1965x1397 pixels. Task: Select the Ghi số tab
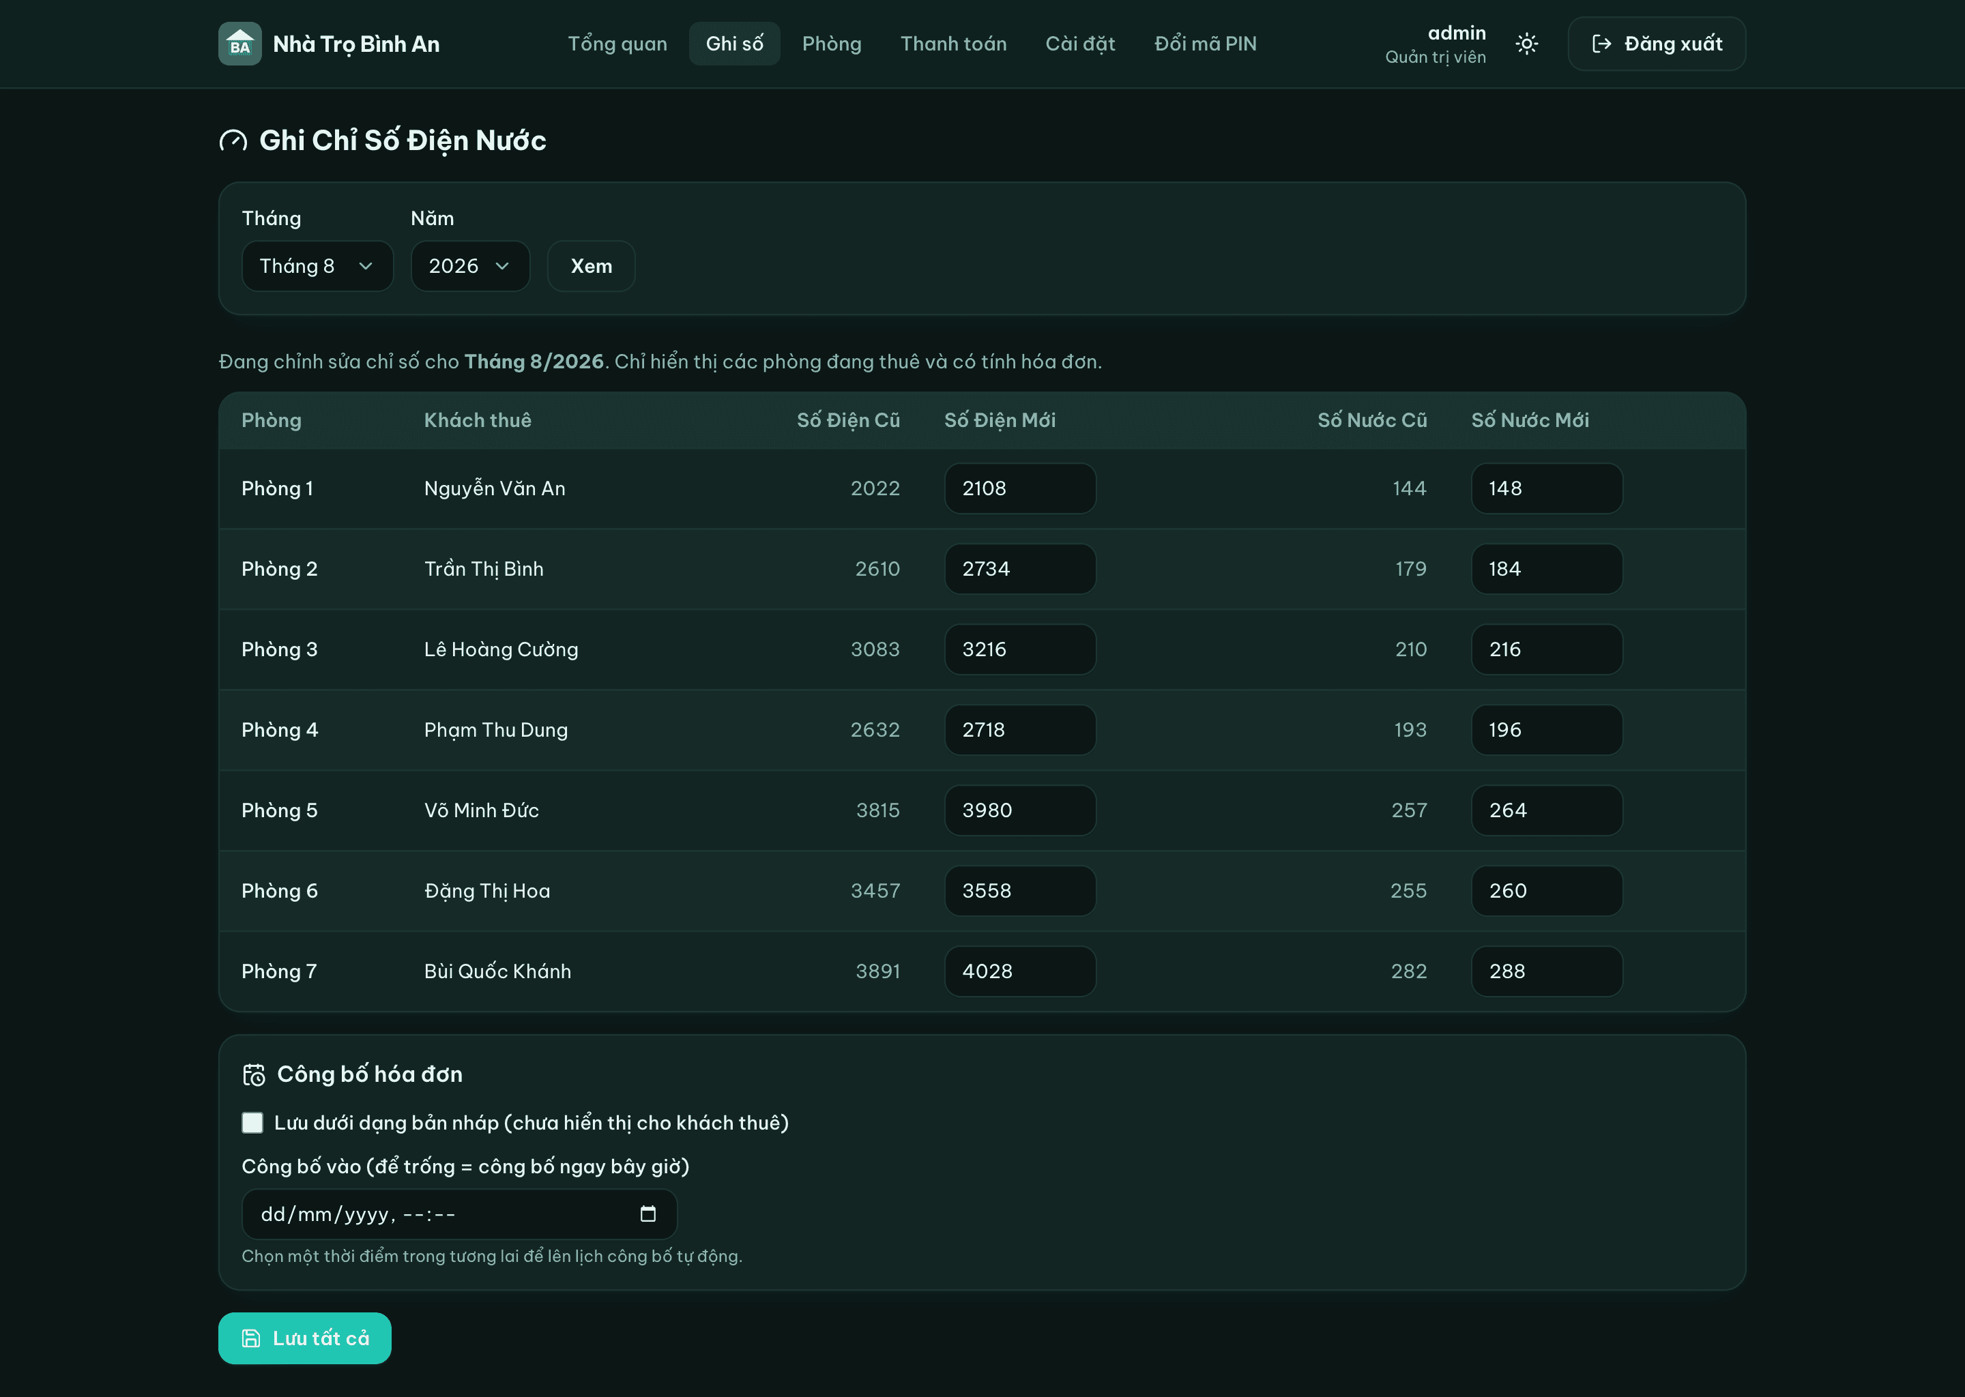734,44
